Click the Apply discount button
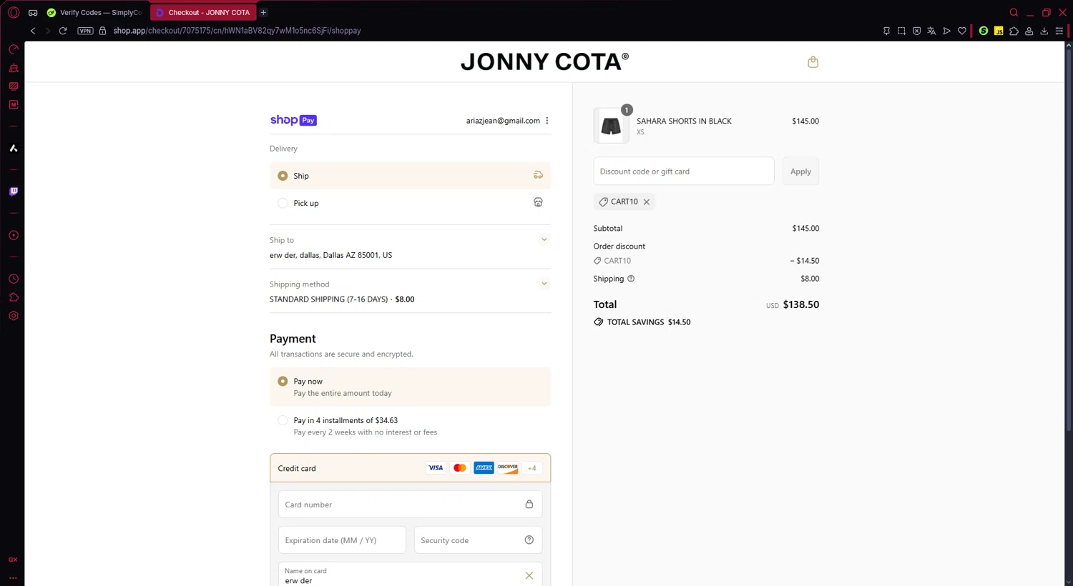Screen dimensions: 1073x586 (800, 172)
